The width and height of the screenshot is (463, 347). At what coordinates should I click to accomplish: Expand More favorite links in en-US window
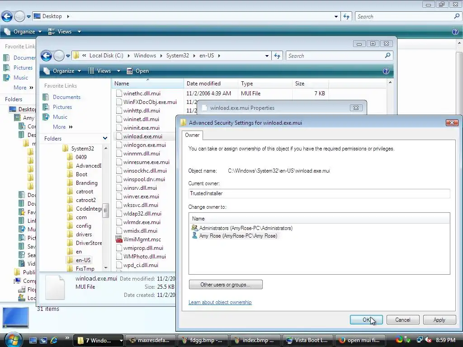(62, 127)
